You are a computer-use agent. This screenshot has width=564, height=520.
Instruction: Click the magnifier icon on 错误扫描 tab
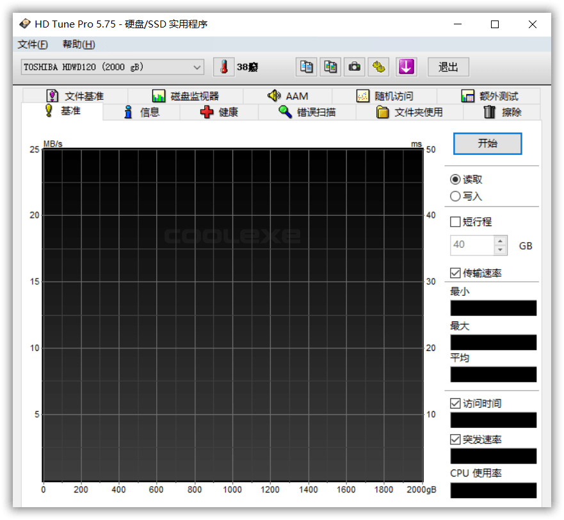[285, 111]
